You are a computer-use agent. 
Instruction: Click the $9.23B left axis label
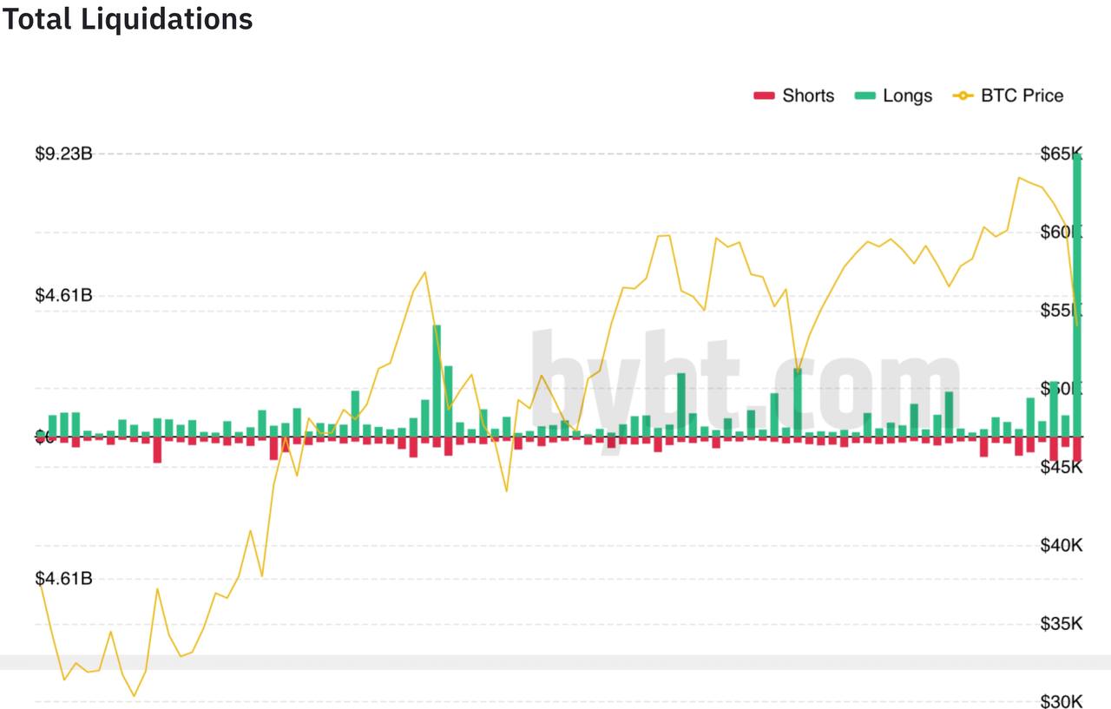pos(63,154)
